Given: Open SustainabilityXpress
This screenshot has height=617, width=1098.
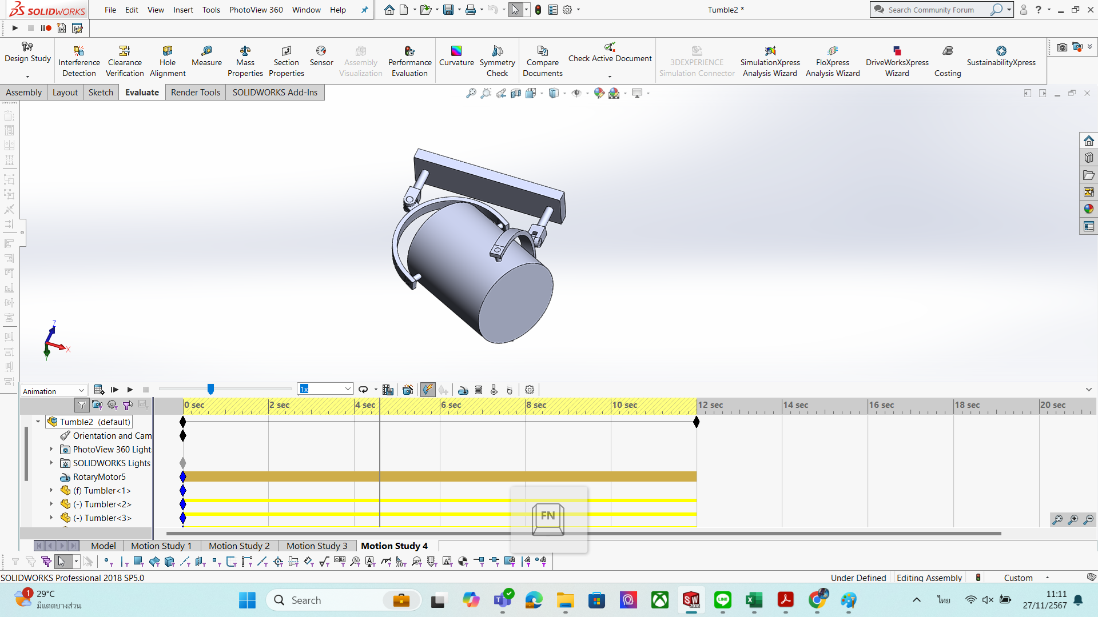Looking at the screenshot, I should coord(1001,56).
